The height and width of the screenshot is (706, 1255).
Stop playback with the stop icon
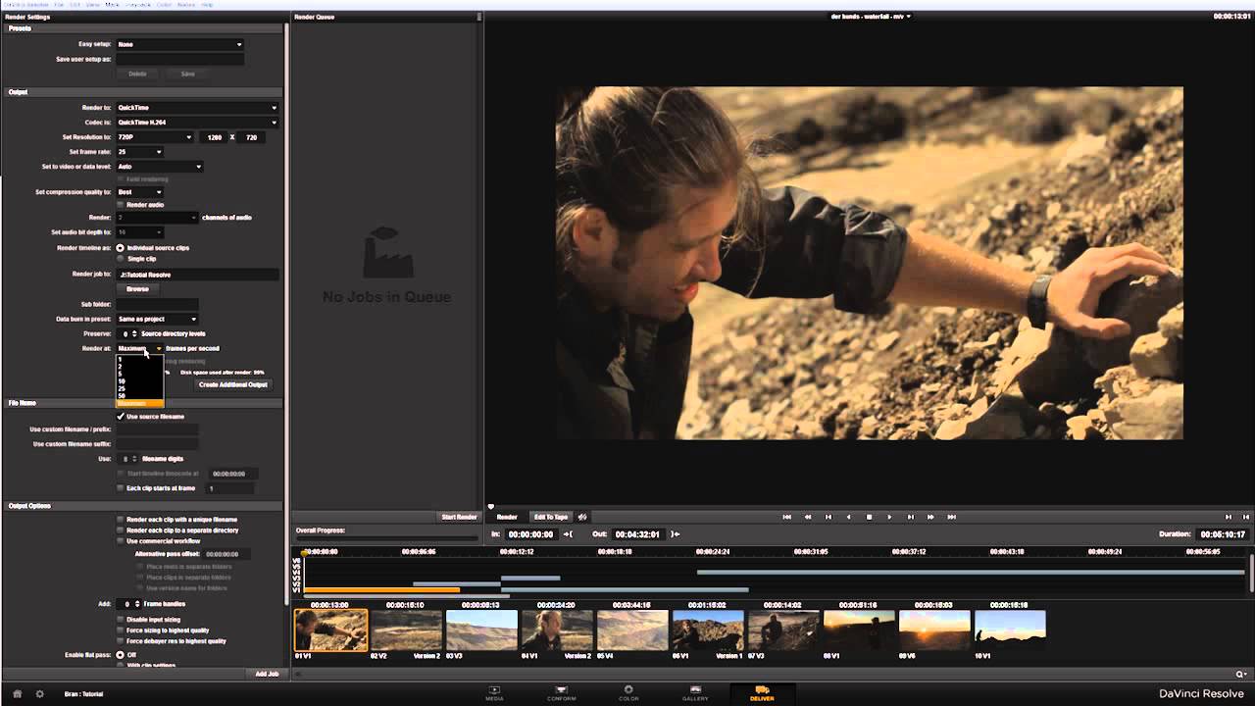click(x=869, y=517)
